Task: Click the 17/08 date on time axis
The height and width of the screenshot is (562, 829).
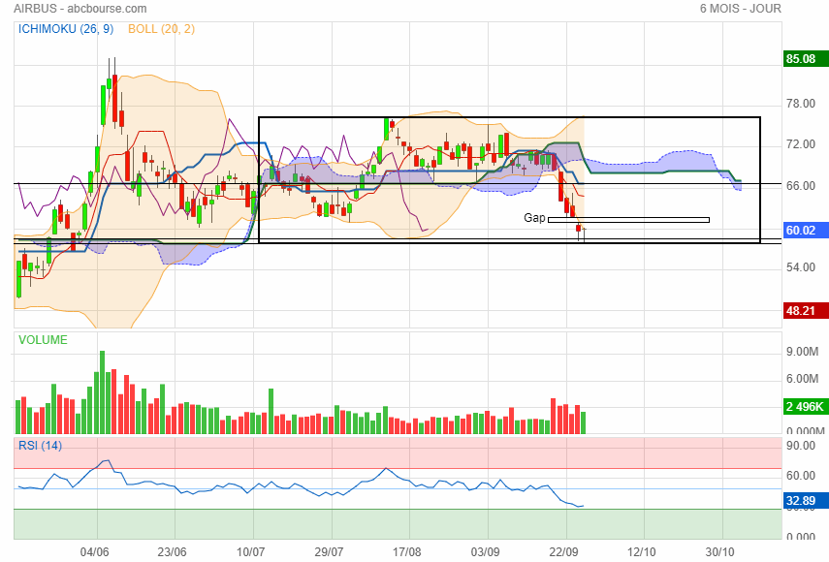Action: 407,552
